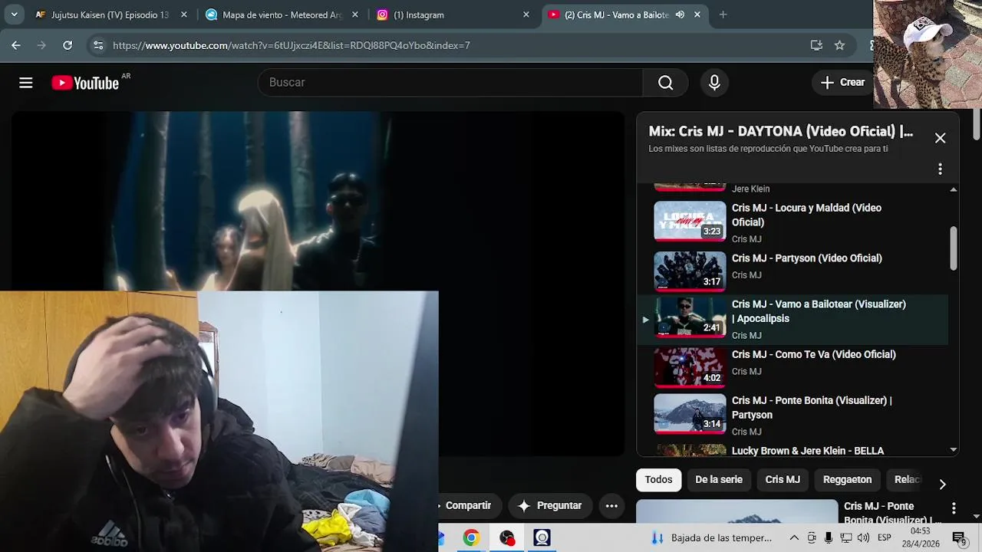
Task: Click the search magnifier button
Action: [x=666, y=83]
